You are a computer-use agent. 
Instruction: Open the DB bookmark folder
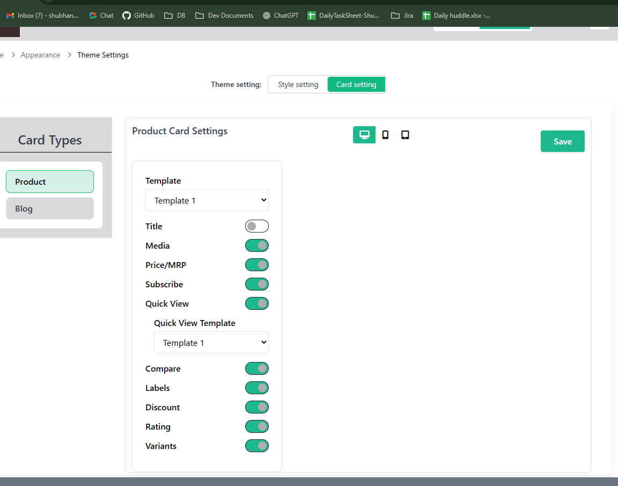(174, 16)
